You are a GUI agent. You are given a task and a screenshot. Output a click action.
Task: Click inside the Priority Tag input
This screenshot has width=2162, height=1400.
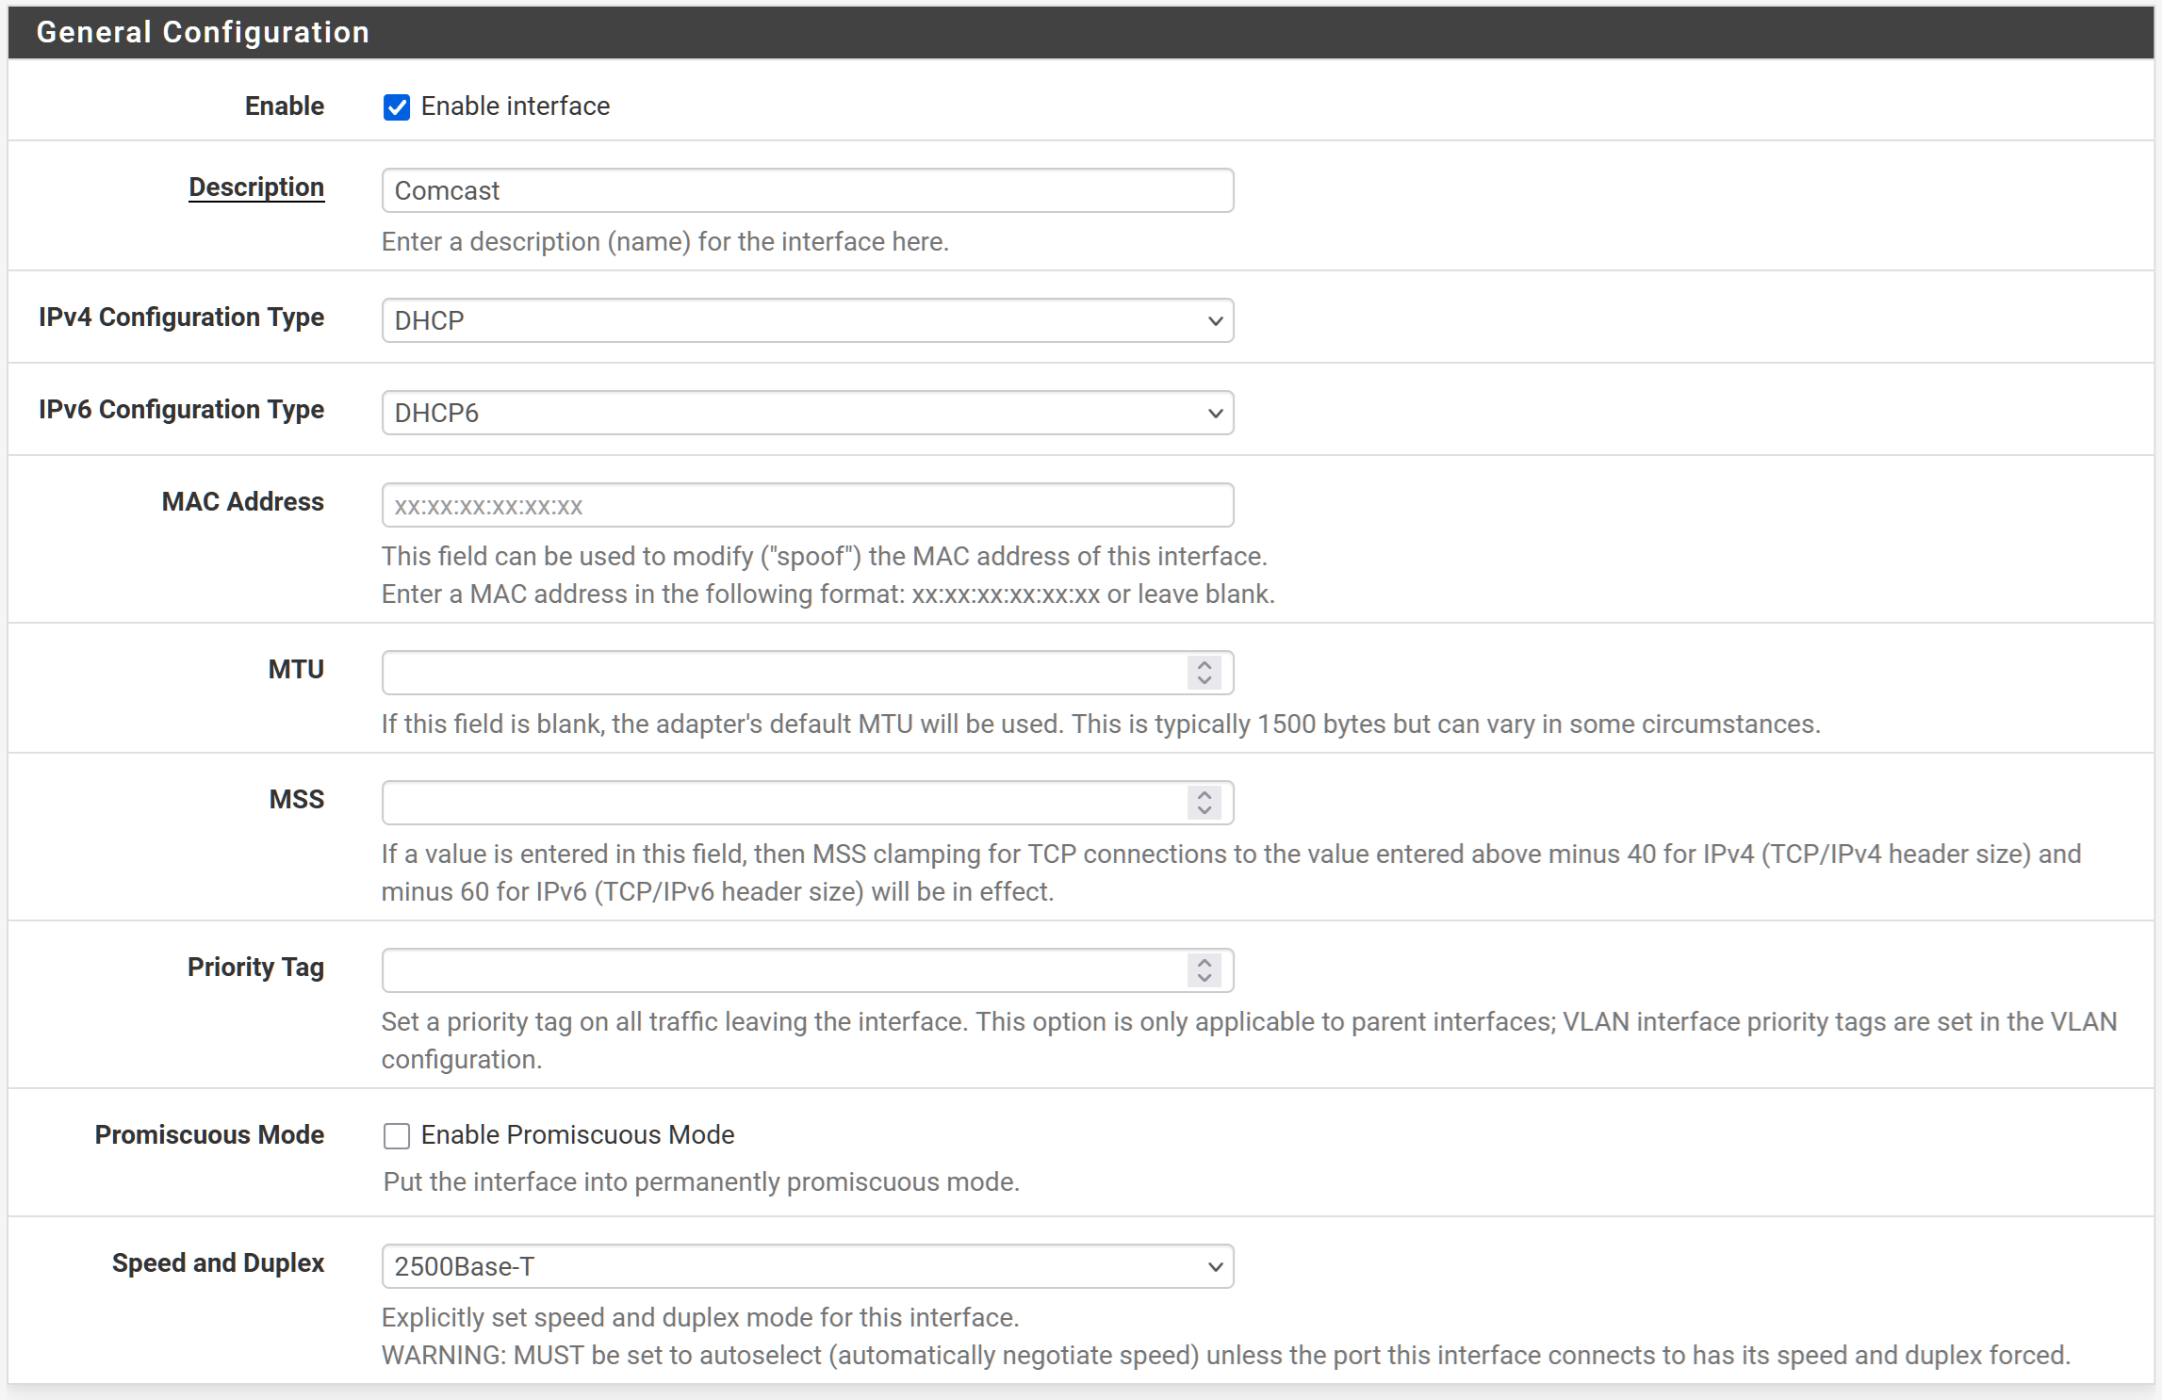point(782,970)
